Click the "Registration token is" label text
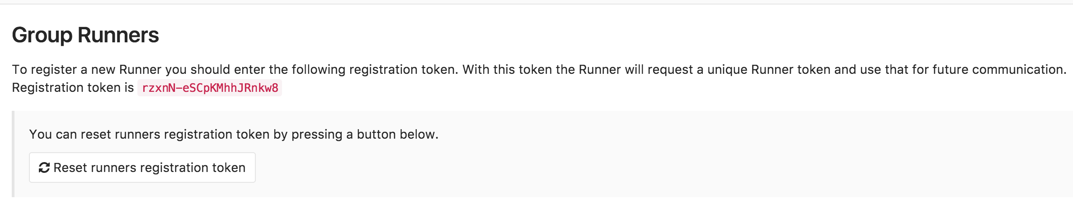1073x208 pixels. tap(73, 87)
